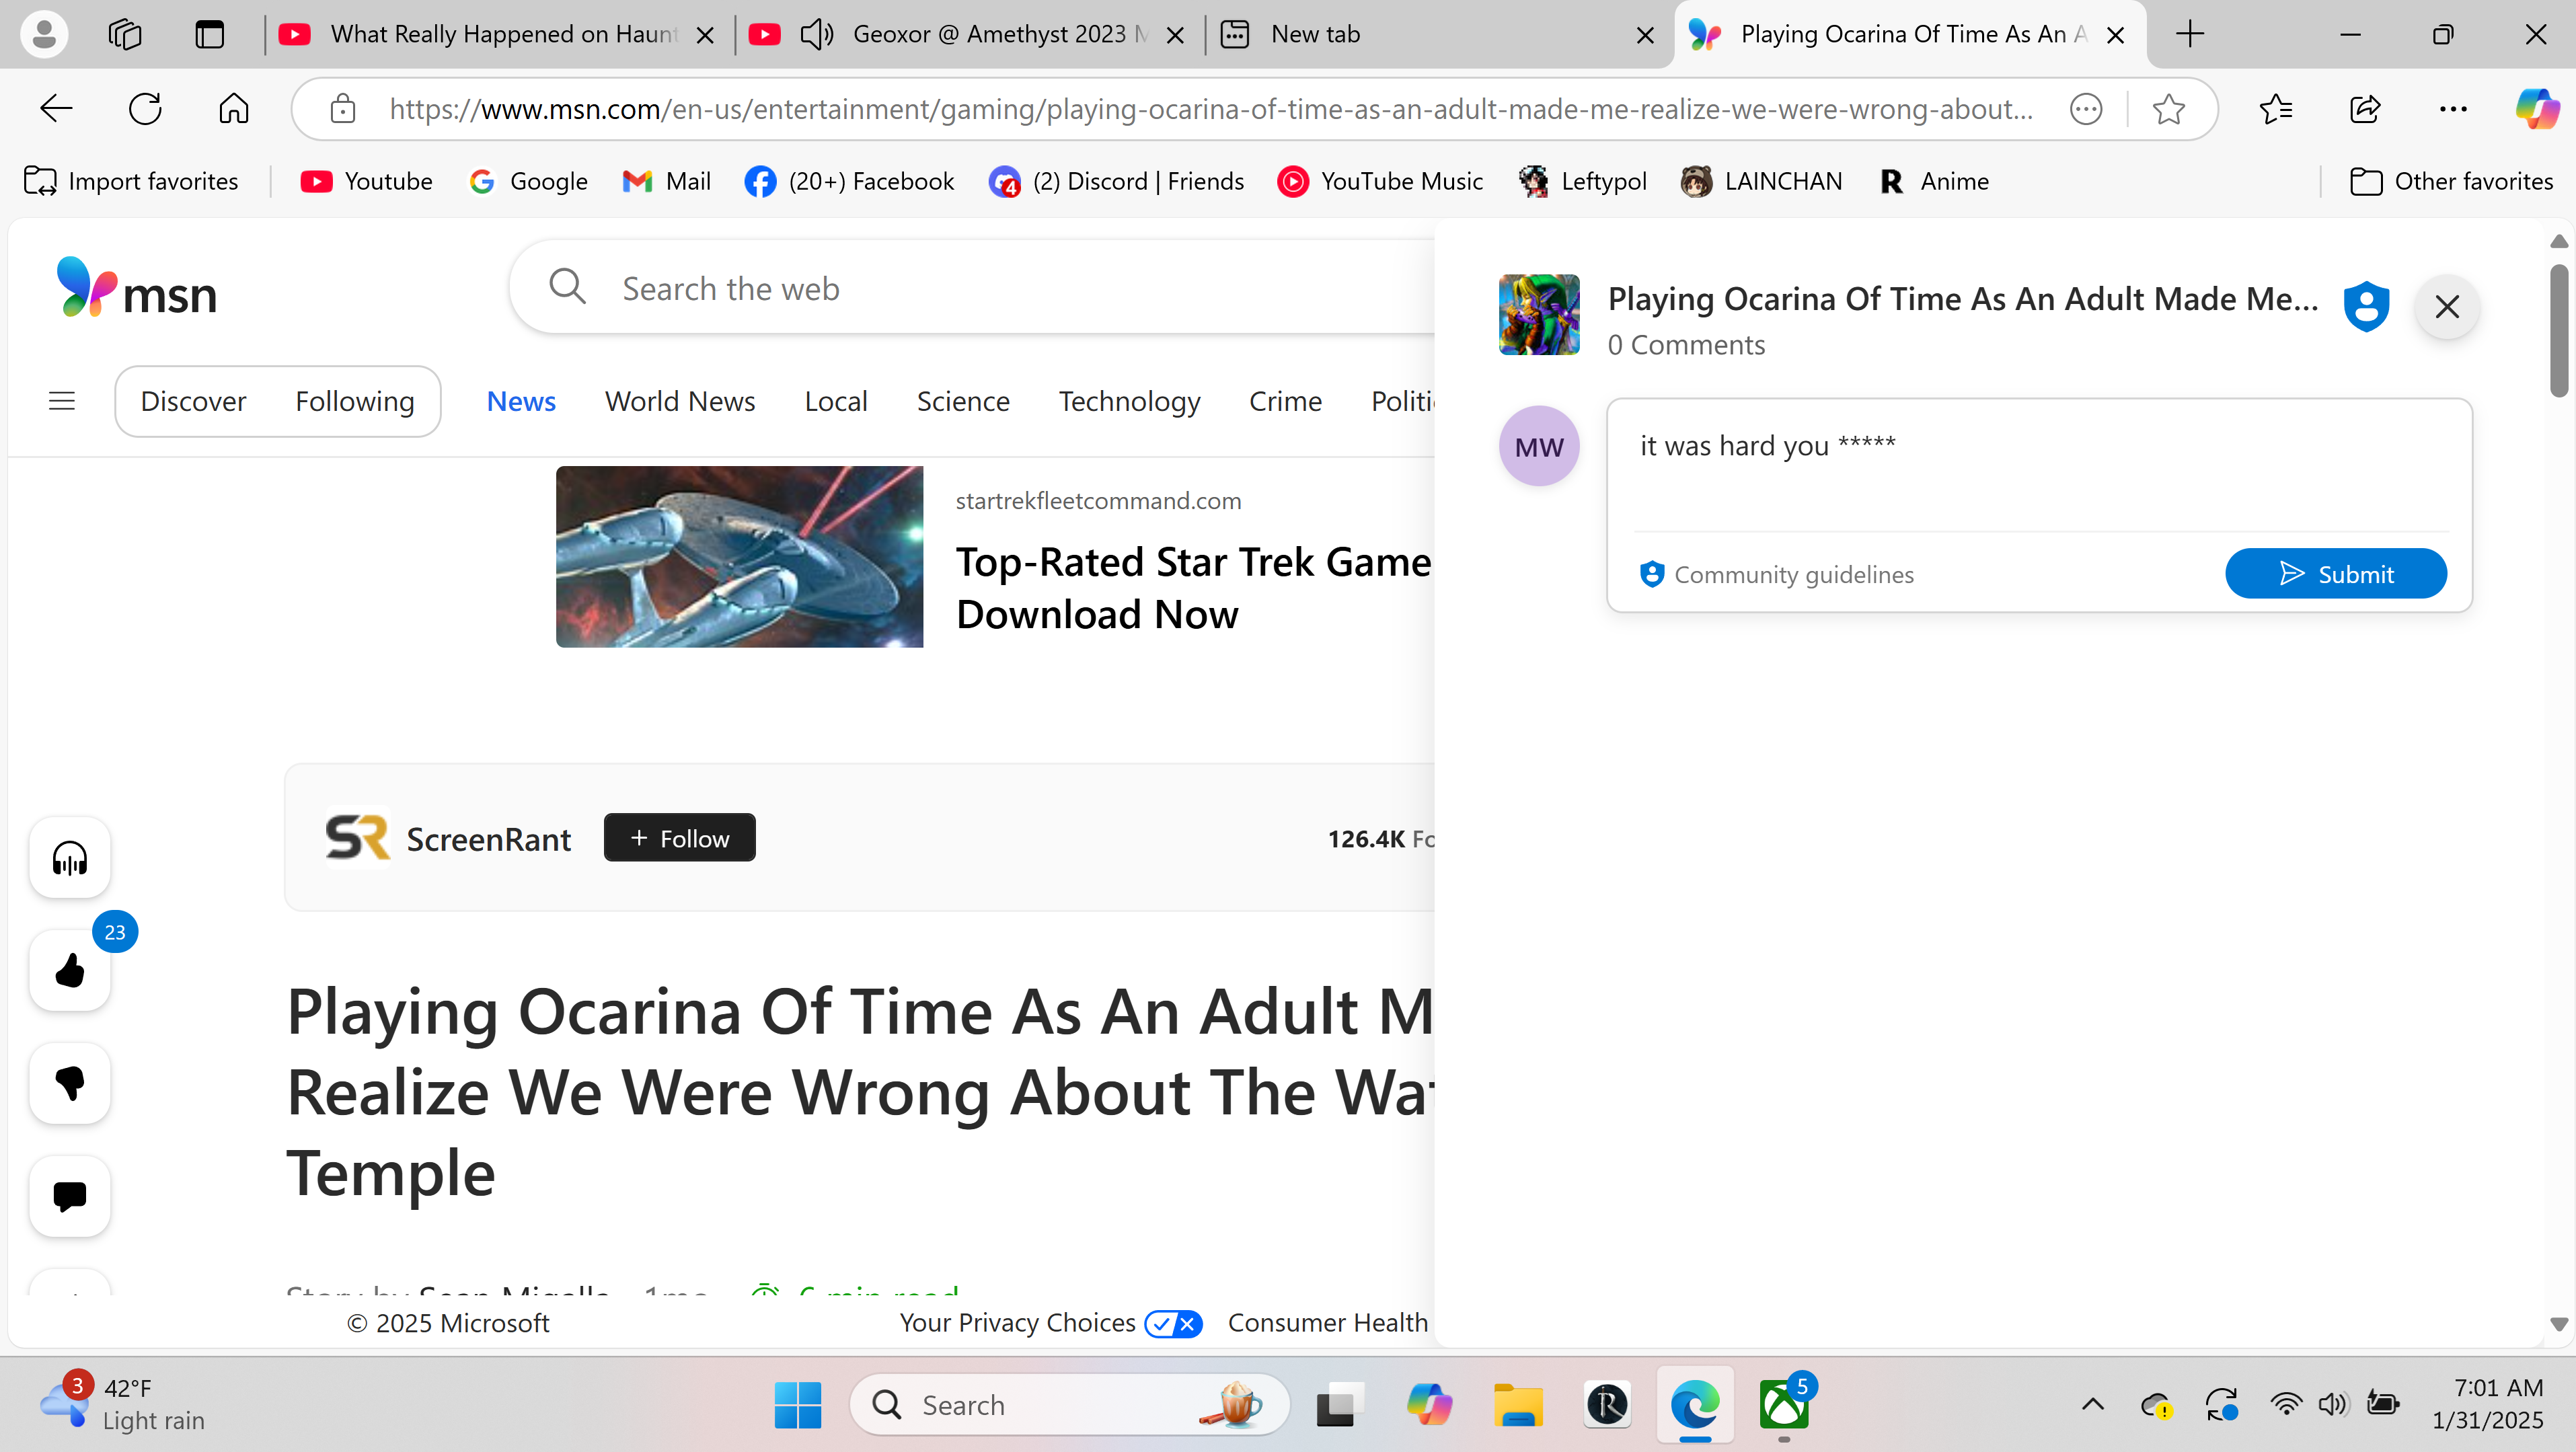Viewport: 2576px width, 1452px height.
Task: Click the comment text box
Action: (x=2040, y=465)
